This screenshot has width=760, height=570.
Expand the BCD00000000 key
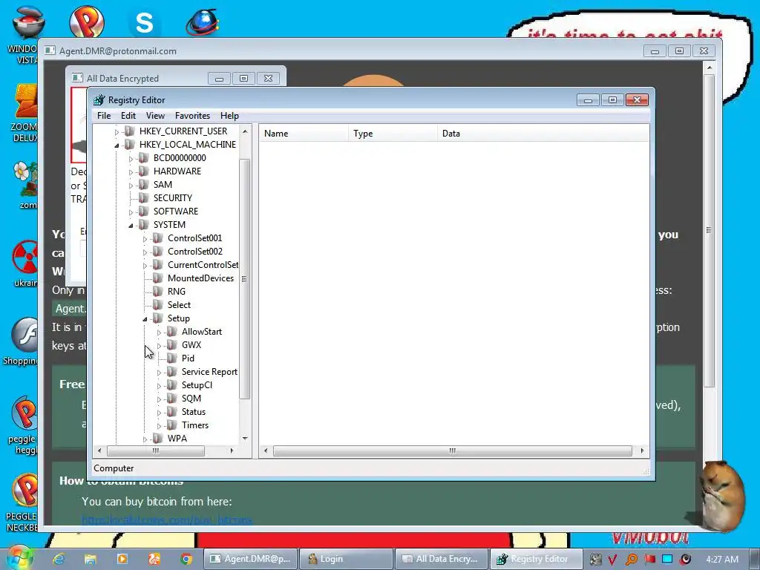click(131, 159)
